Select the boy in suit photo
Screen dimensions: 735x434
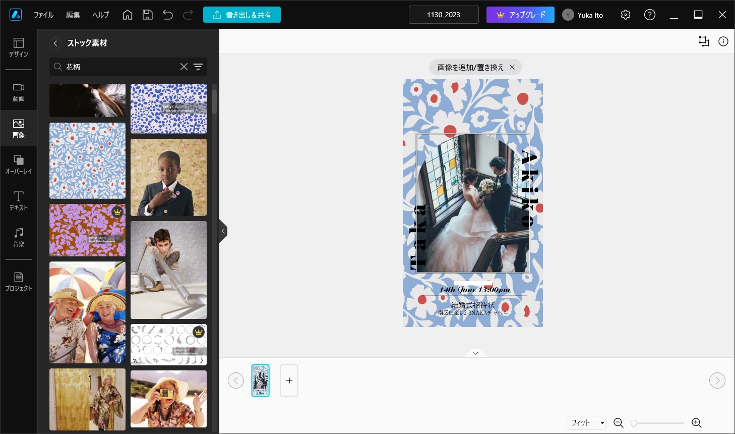169,177
